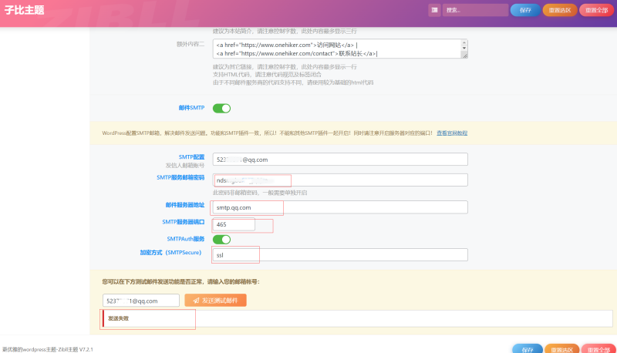The image size is (617, 353).
Task: Click the bottom red 重置全部 button
Action: pos(598,349)
